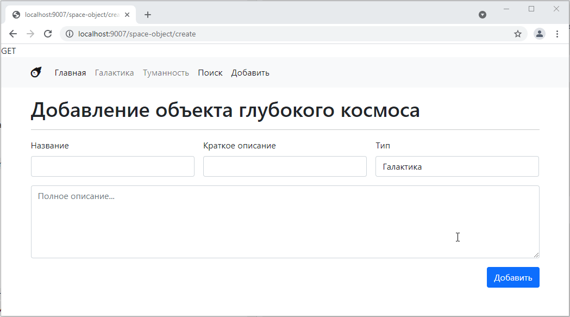
Task: Open the Главная navigation link
Action: point(70,73)
